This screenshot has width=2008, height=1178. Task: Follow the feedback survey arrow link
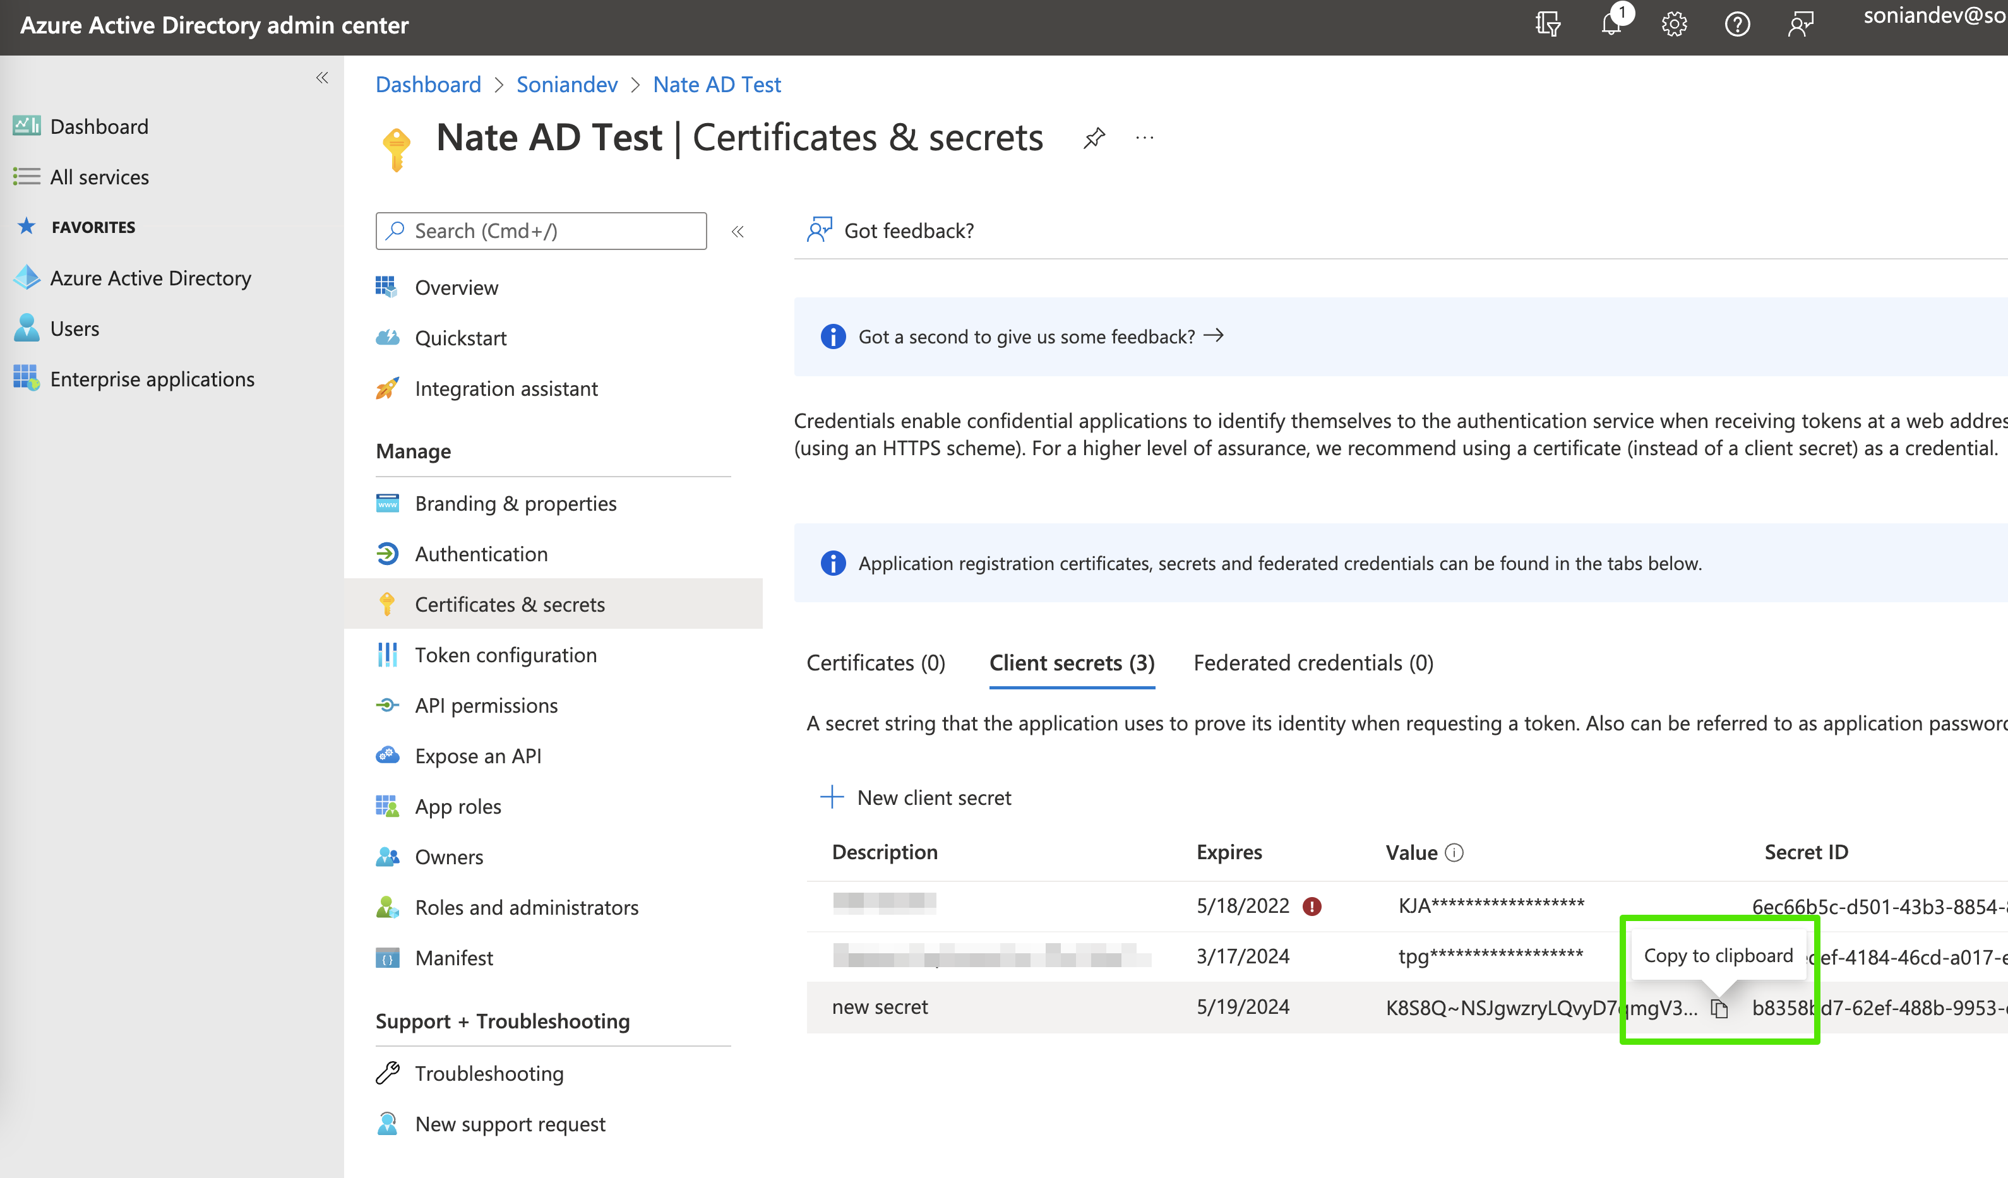click(1214, 336)
